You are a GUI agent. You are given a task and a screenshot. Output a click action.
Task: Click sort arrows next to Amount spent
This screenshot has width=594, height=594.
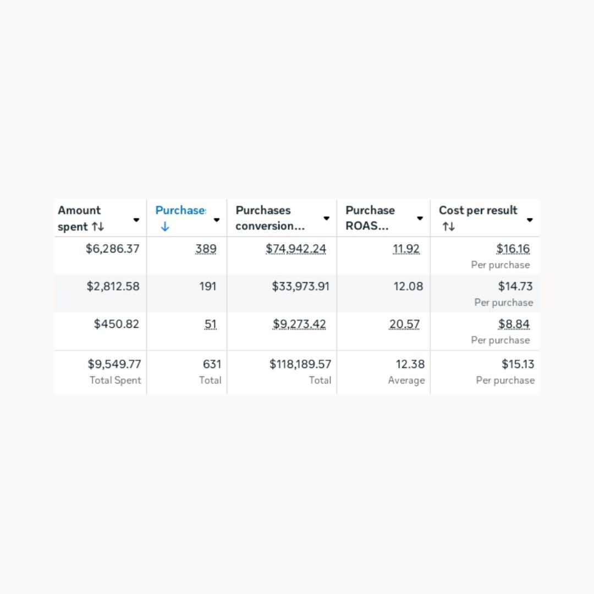click(98, 227)
